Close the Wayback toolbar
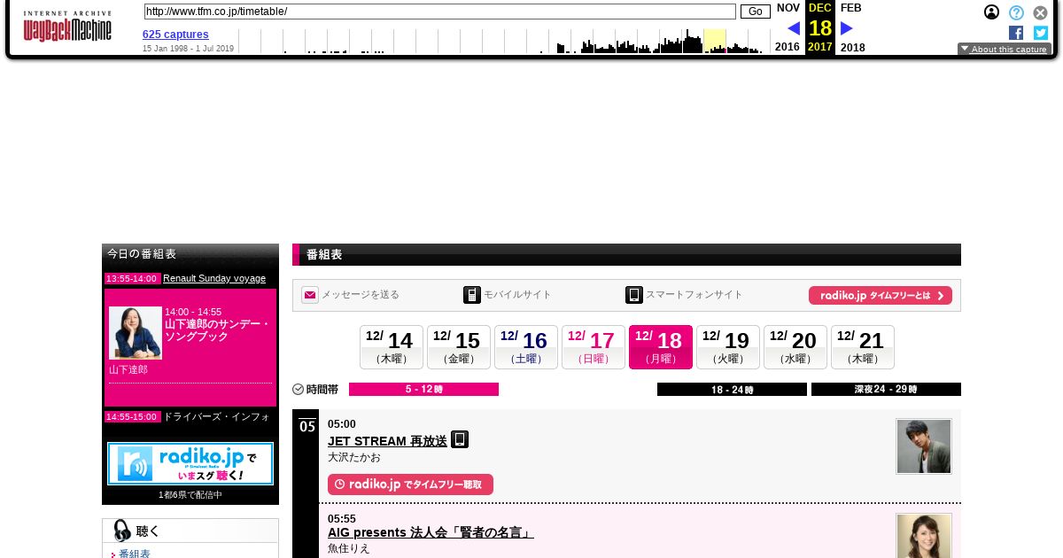Screen dimensions: 1063x558 (x=1041, y=12)
